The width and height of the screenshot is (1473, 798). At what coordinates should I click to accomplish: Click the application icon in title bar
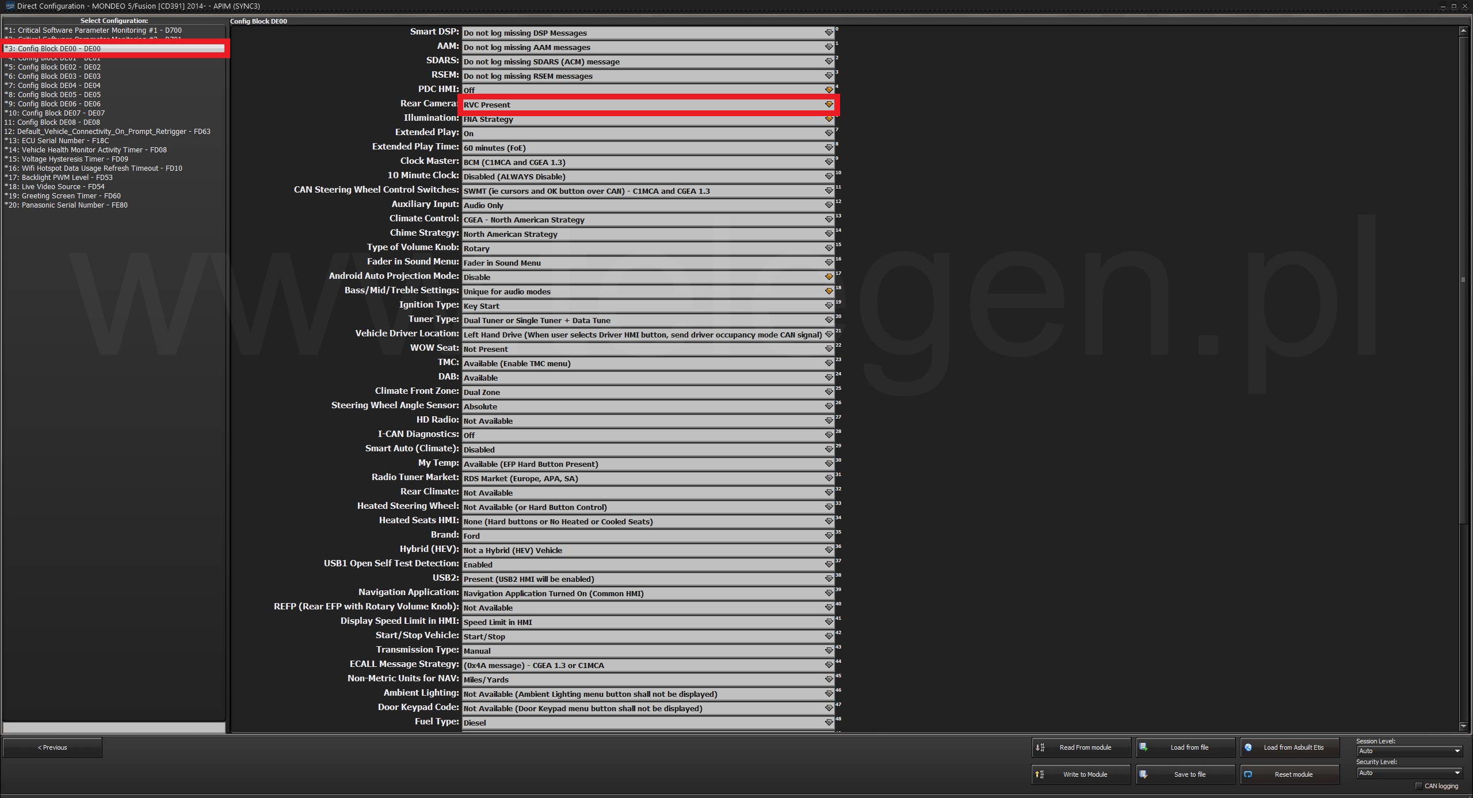point(9,6)
